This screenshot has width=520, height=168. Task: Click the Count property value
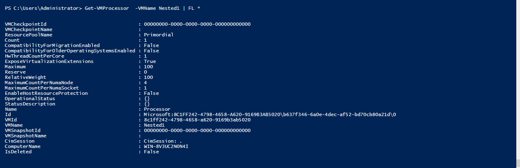pyautogui.click(x=145, y=40)
